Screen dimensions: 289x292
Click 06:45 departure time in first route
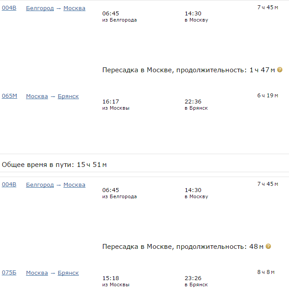[x=111, y=13]
